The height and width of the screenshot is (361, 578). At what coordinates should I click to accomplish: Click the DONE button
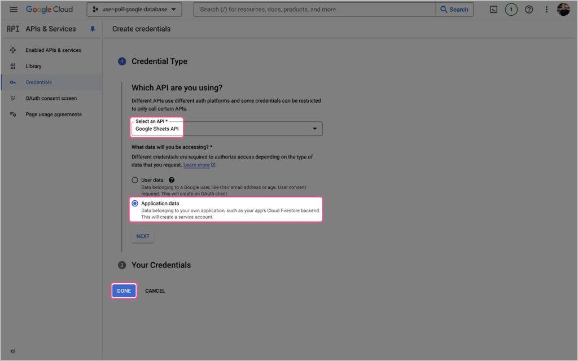(x=124, y=290)
